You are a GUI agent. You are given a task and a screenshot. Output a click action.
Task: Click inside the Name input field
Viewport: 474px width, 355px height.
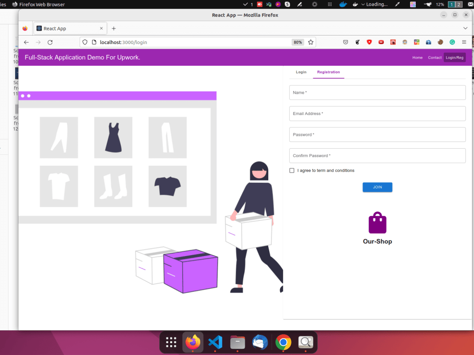[377, 93]
